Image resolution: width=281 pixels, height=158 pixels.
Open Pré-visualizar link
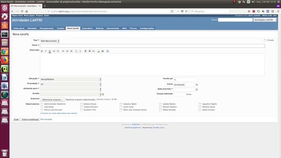pyautogui.click(x=46, y=119)
